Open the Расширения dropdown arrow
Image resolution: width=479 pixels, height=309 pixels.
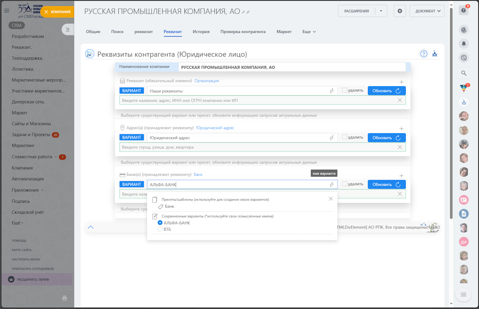click(x=381, y=11)
